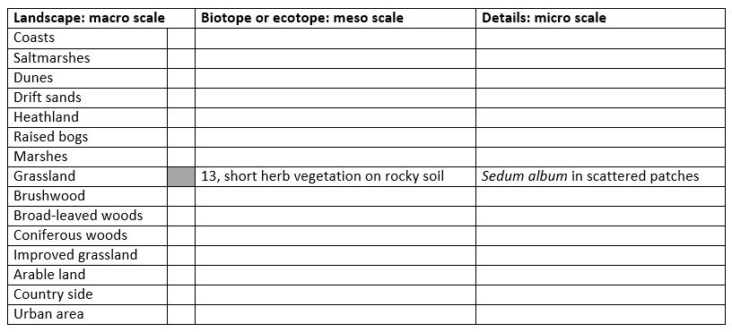
Task: Select the 'Sedum album in scattered patches' cell
Action: (600, 176)
